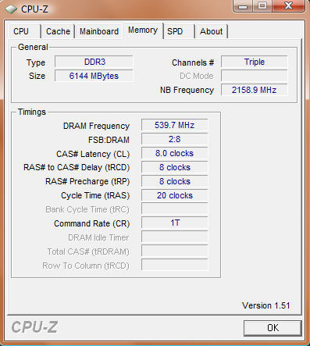Viewport: 310px width, 346px height.
Task: Select the Mainboard tab
Action: click(x=99, y=31)
